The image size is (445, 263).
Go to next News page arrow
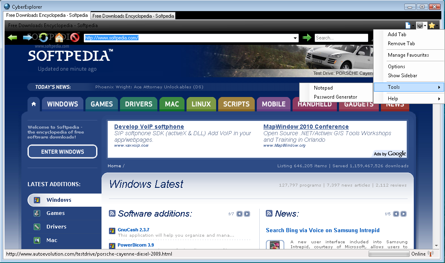(403, 214)
